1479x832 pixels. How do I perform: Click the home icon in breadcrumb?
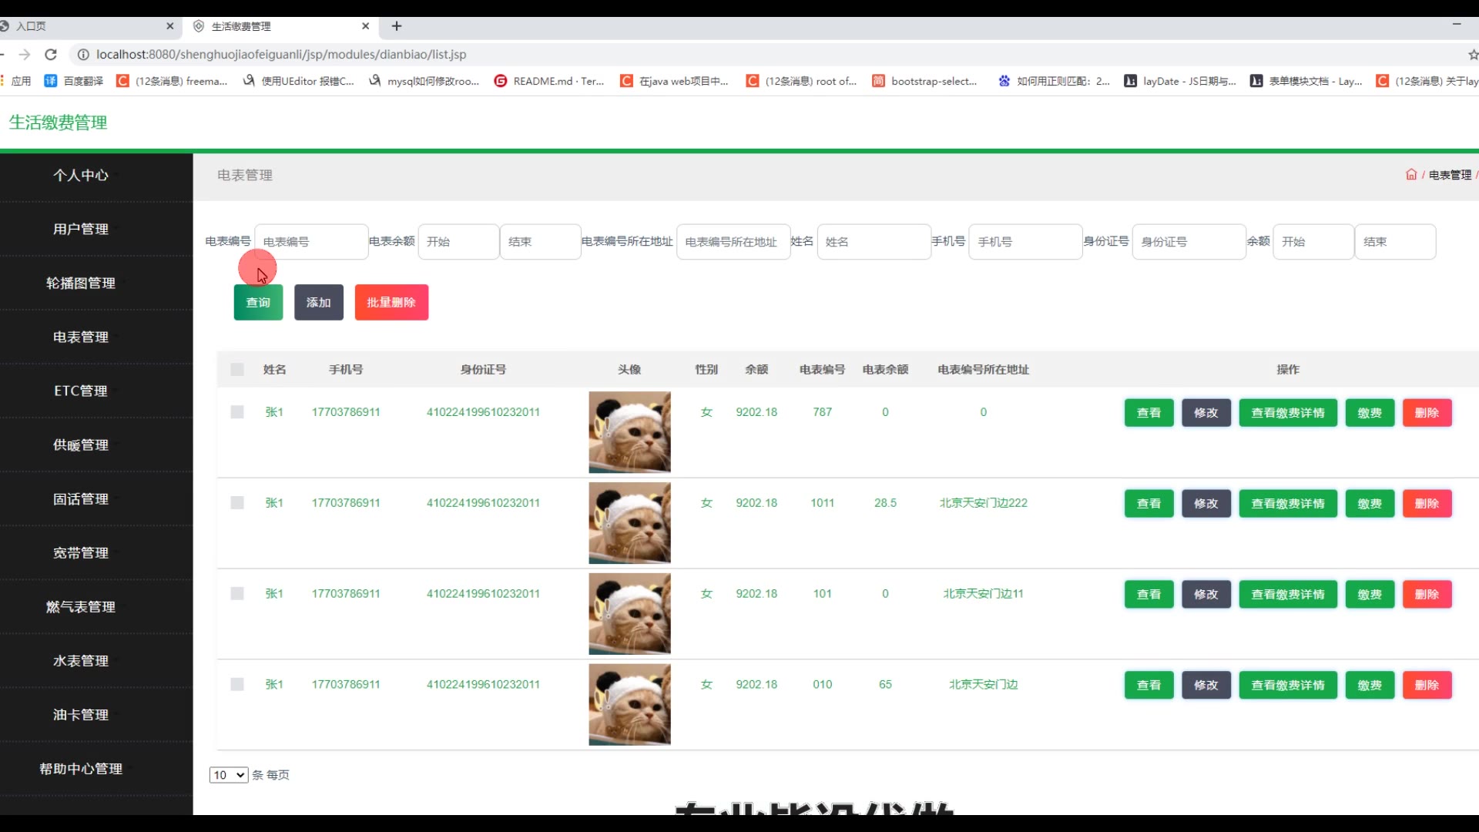1410,175
